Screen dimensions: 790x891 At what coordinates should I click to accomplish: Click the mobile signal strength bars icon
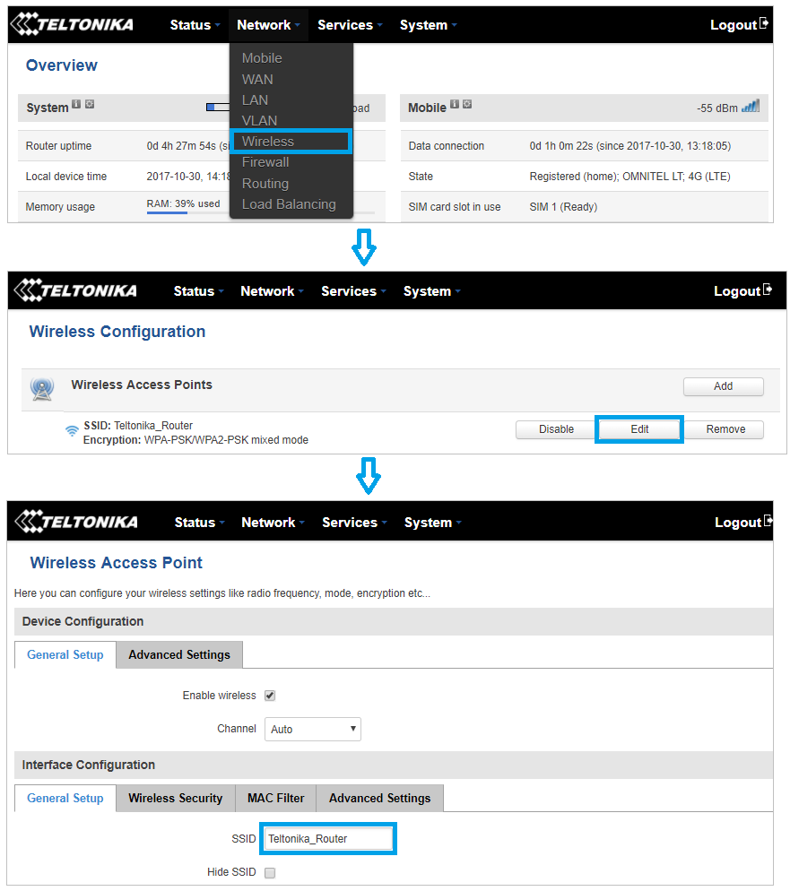pos(751,107)
